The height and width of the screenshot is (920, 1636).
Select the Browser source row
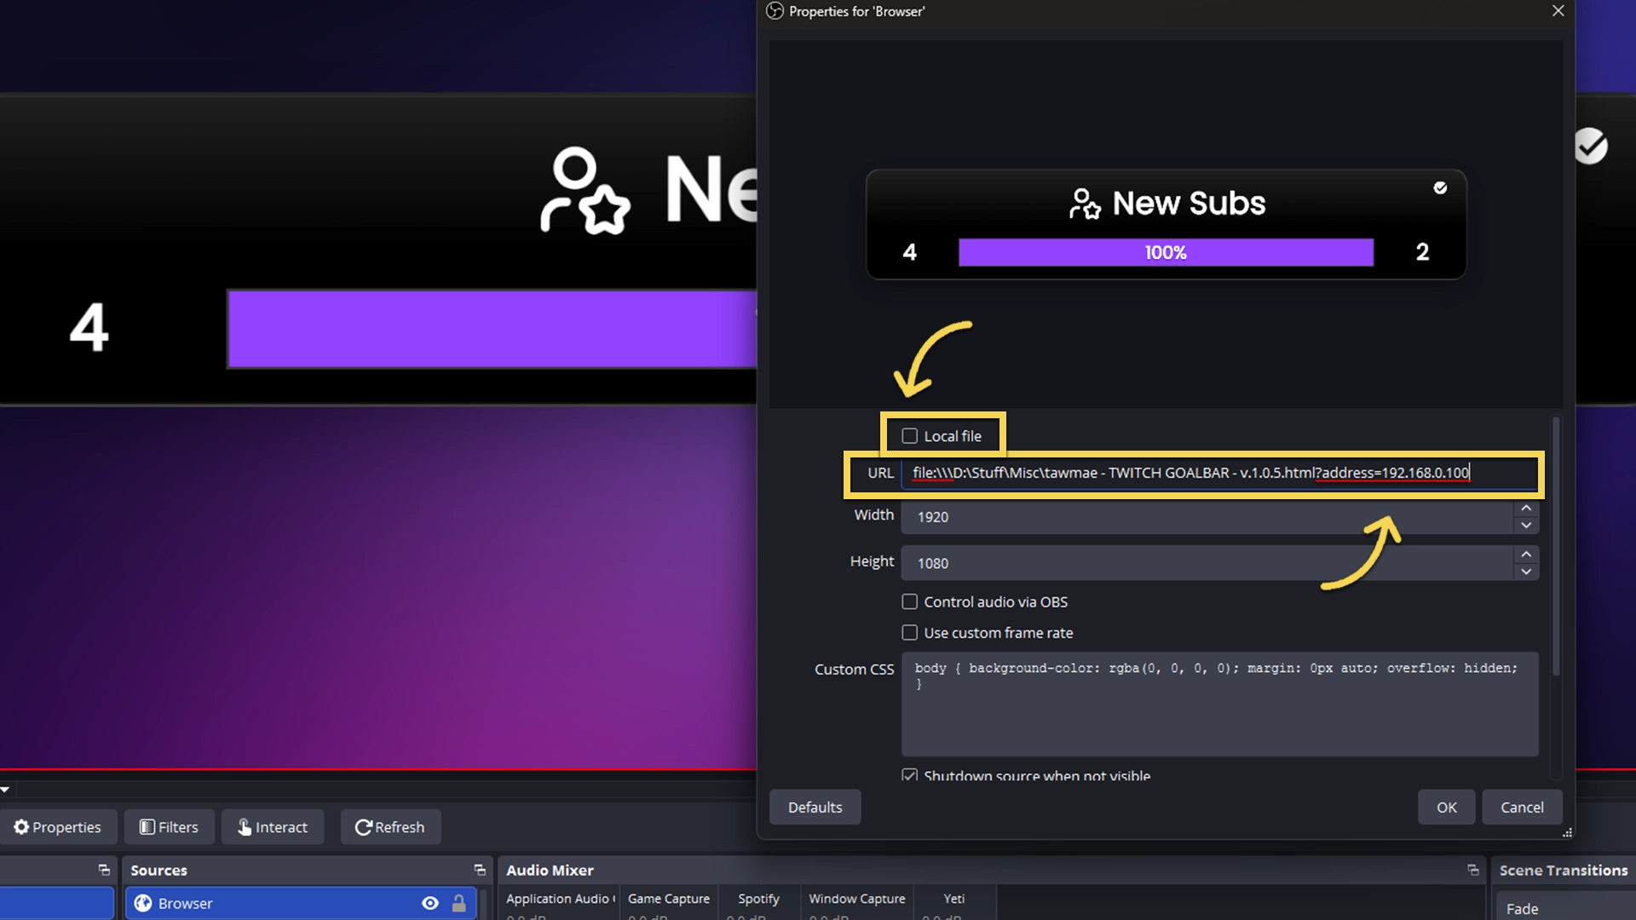[x=300, y=904]
